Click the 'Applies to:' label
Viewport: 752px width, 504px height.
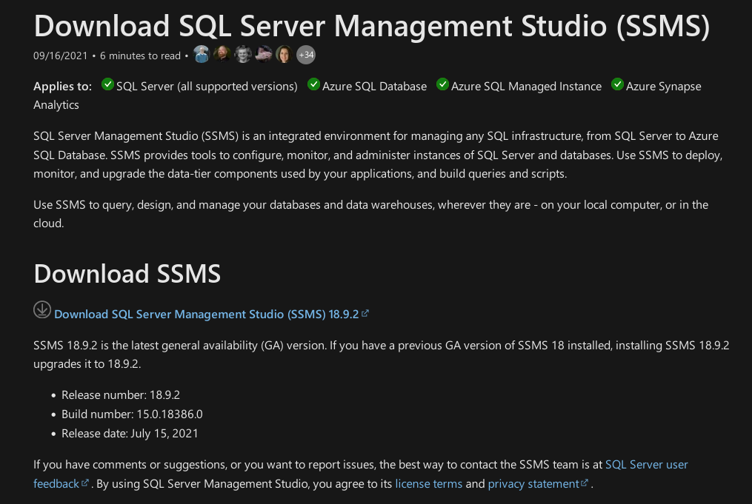tap(62, 87)
